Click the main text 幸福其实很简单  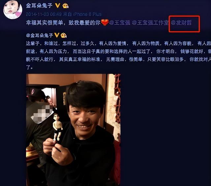tap(45, 23)
